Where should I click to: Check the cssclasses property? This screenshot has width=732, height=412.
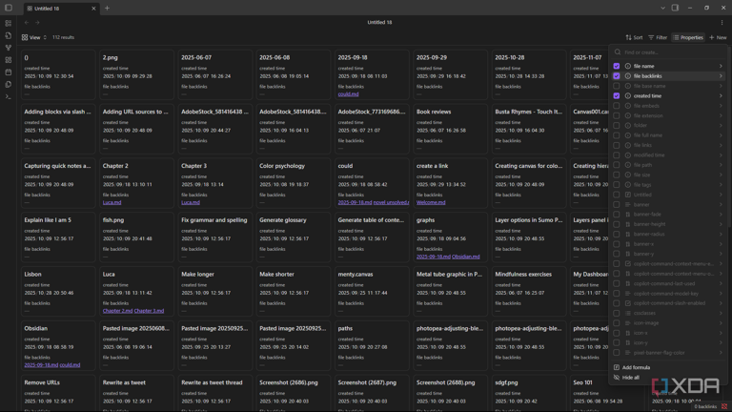click(617, 313)
